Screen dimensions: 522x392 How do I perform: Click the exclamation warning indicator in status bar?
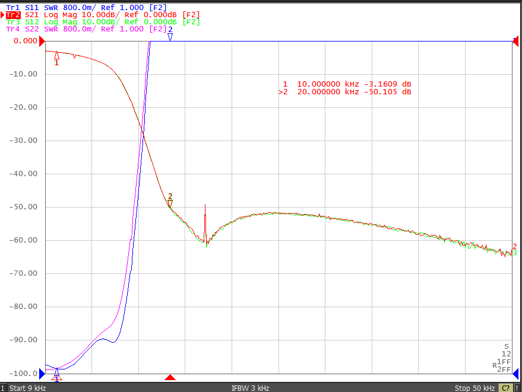click(517, 388)
